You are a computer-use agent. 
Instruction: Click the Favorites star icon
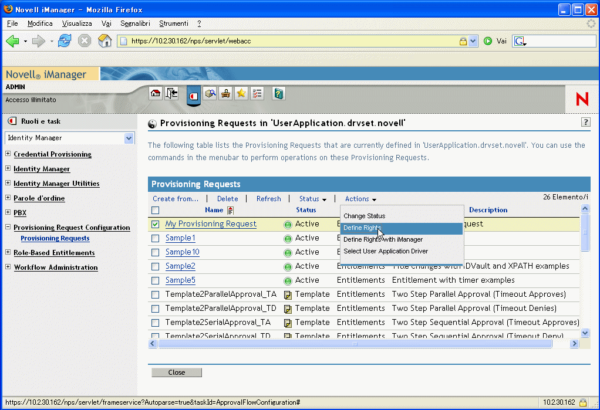241,94
